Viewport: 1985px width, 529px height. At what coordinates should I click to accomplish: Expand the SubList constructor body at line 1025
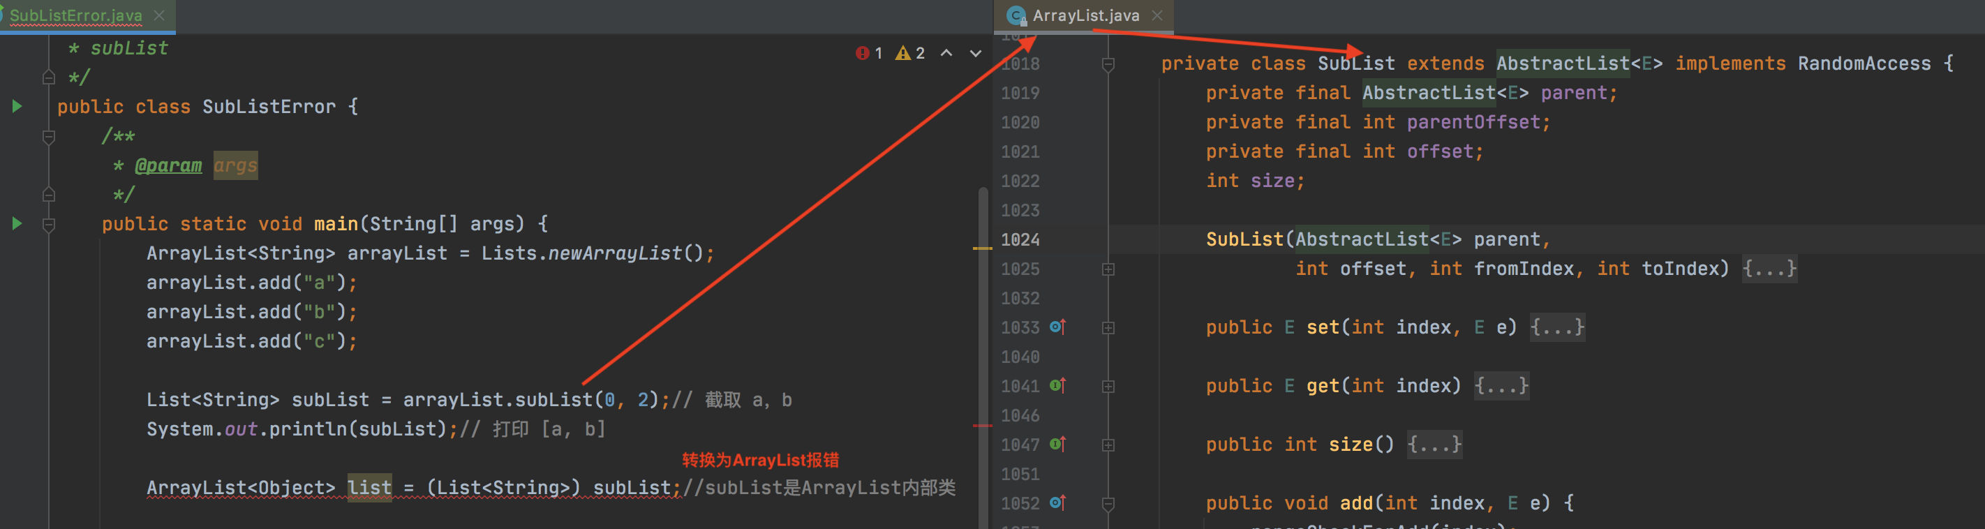point(1108,269)
